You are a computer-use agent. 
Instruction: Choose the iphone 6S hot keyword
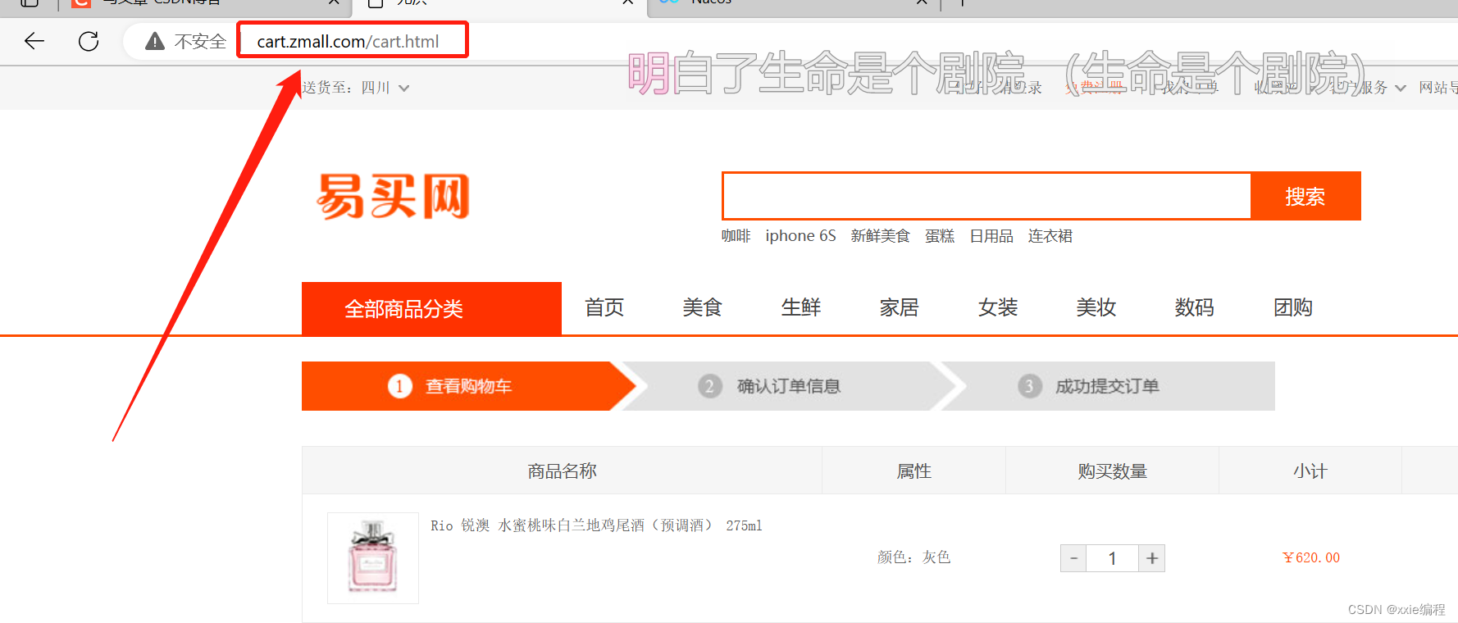(800, 236)
